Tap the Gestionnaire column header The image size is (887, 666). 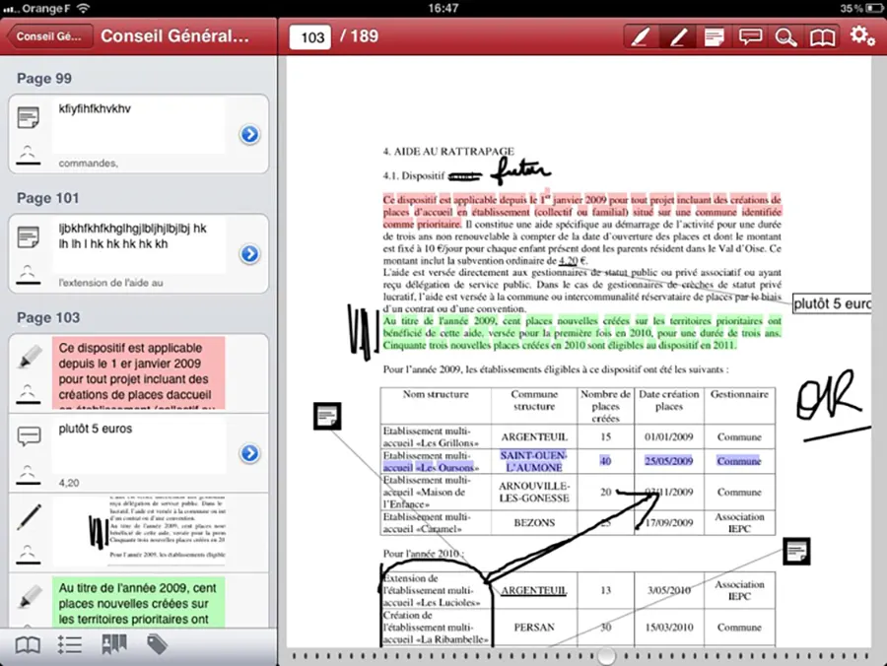point(739,395)
